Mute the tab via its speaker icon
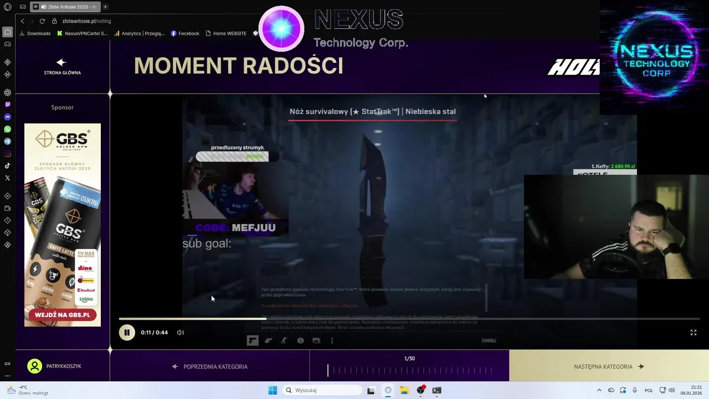 (x=44, y=7)
